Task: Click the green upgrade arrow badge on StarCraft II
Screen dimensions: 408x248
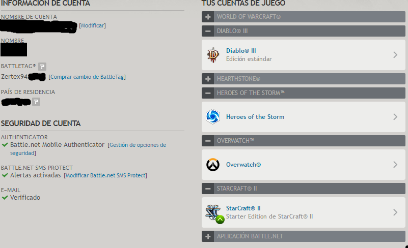Action: click(x=220, y=220)
